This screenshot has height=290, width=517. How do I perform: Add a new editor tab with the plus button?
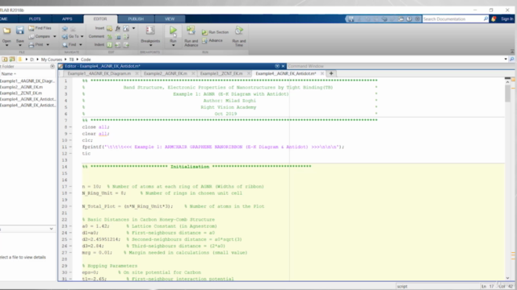point(331,73)
